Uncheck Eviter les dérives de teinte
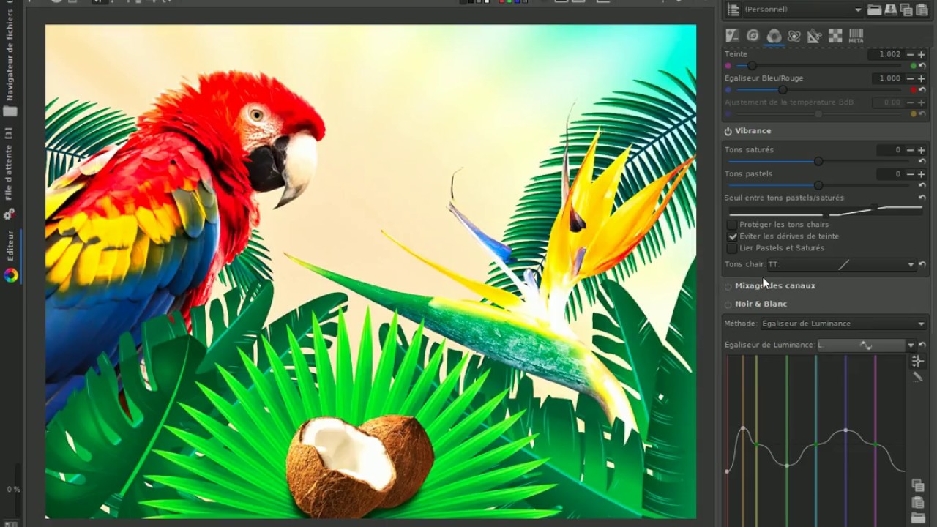The image size is (937, 527). point(732,236)
